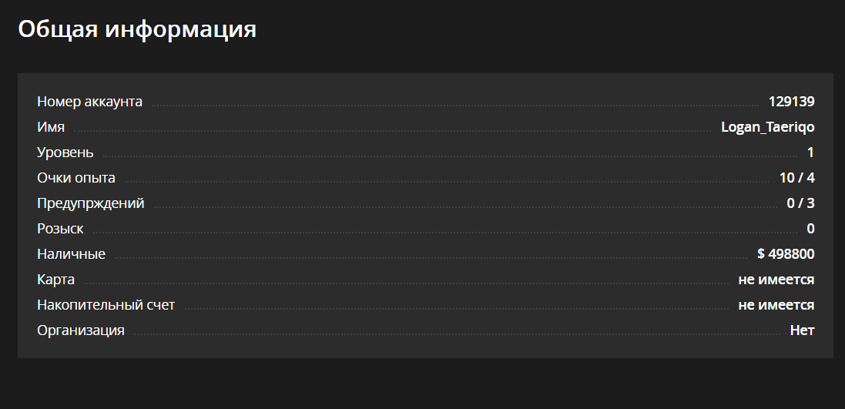Image resolution: width=845 pixels, height=409 pixels.
Task: Click "не имеется" in the Карта row
Action: pyautogui.click(x=776, y=280)
